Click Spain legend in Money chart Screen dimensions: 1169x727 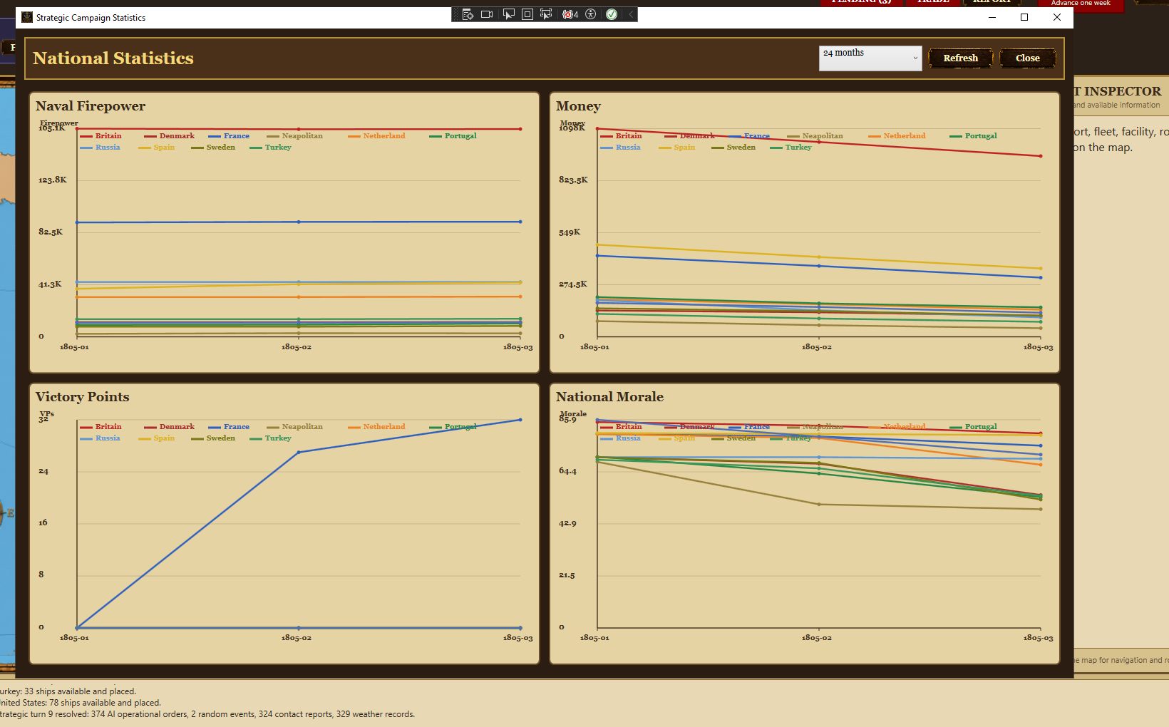676,148
